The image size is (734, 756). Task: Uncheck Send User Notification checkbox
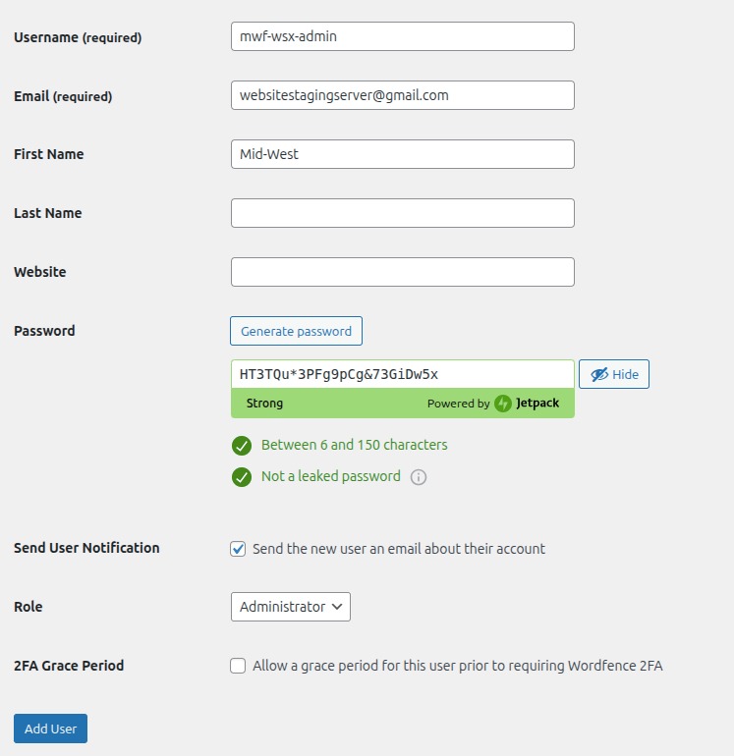pyautogui.click(x=238, y=549)
